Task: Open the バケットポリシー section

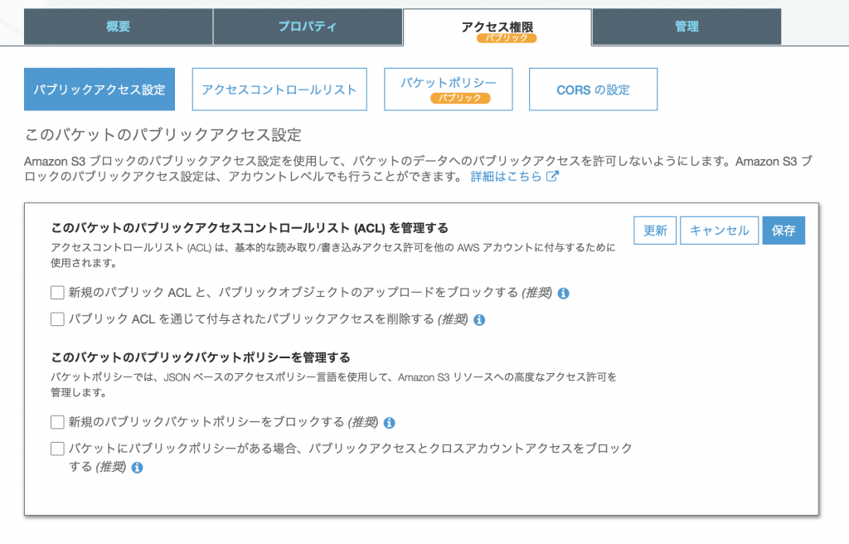Action: [x=449, y=89]
